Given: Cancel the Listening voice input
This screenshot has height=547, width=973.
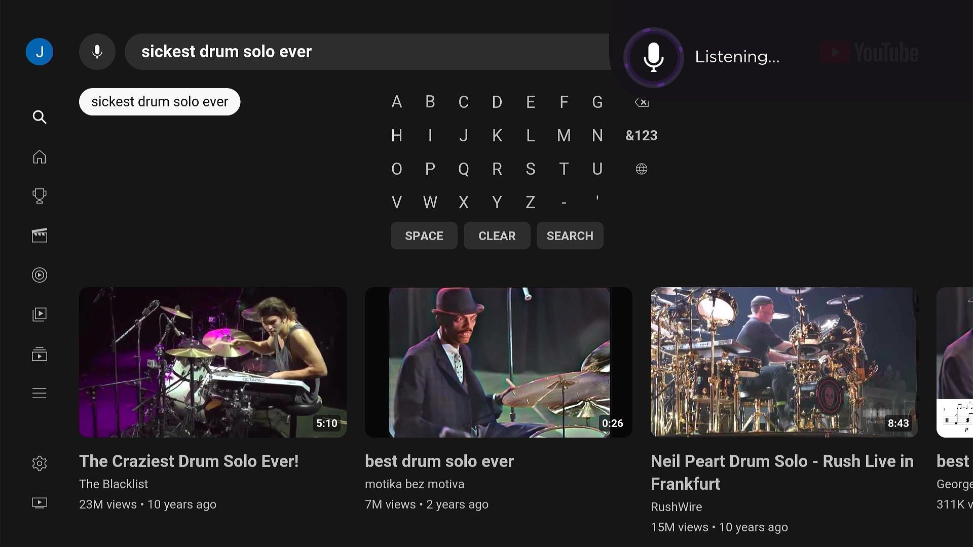Looking at the screenshot, I should pos(653,57).
